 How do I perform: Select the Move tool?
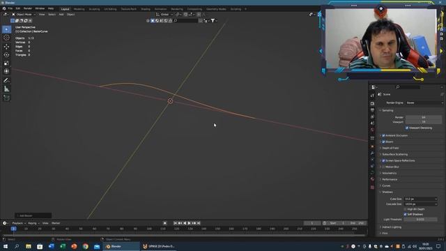6,47
